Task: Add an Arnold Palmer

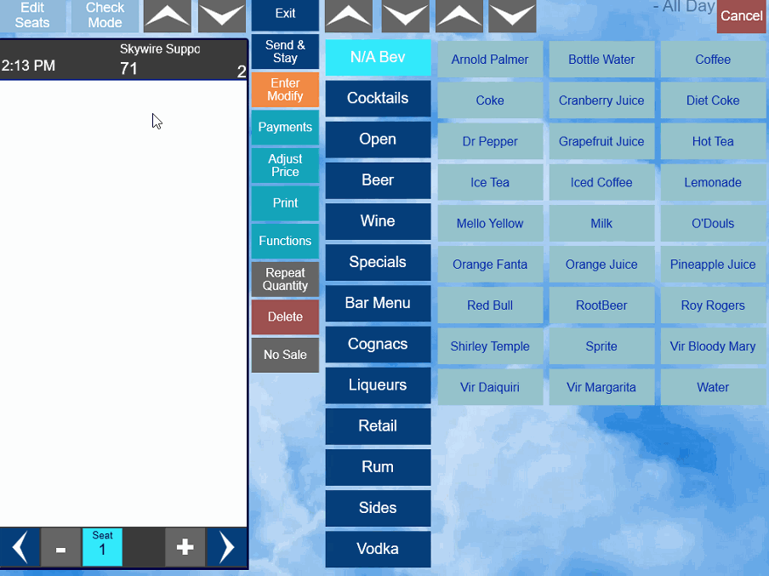Action: pos(490,60)
